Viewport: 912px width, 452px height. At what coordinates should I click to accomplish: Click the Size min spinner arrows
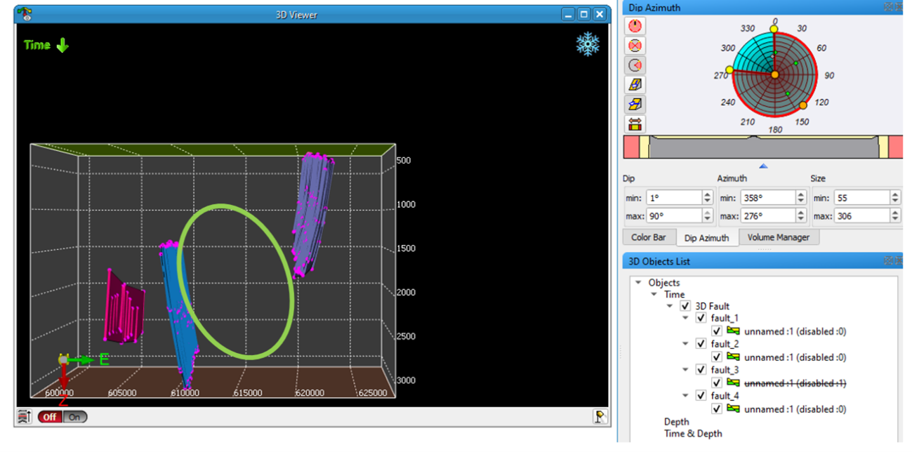coord(895,198)
